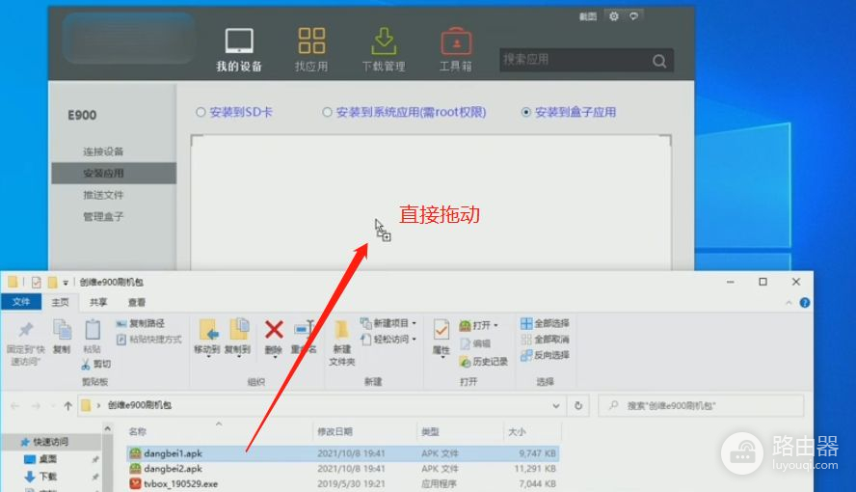
Task: Click the magnifier search icon in app header
Action: (659, 61)
